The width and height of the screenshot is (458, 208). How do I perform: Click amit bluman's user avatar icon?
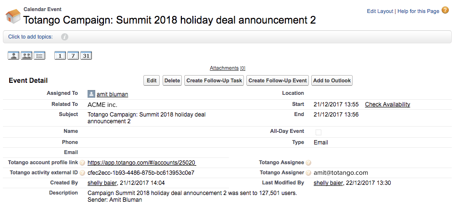(x=91, y=94)
